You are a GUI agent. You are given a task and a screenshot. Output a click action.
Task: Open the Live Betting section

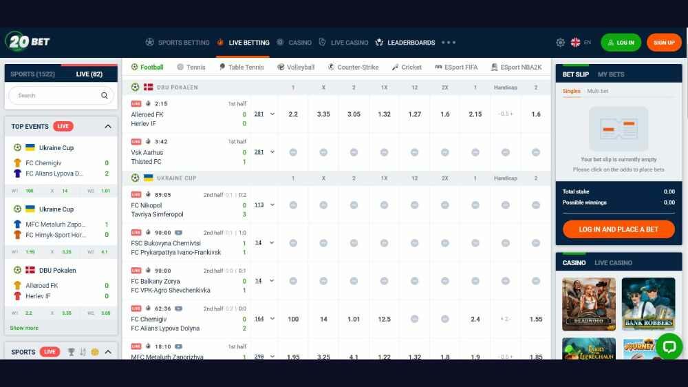pos(243,43)
